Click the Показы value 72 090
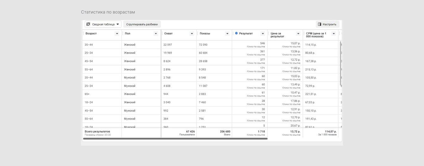The image size is (424, 166). pos(203,45)
